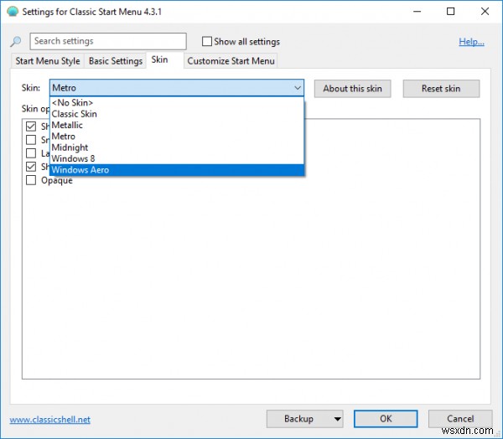Viewport: 503px width, 439px height.
Task: Pick the Midnight skin option
Action: 177,147
